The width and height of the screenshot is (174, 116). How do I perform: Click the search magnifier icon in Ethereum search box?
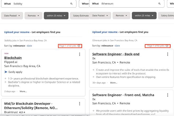tap(159, 4)
